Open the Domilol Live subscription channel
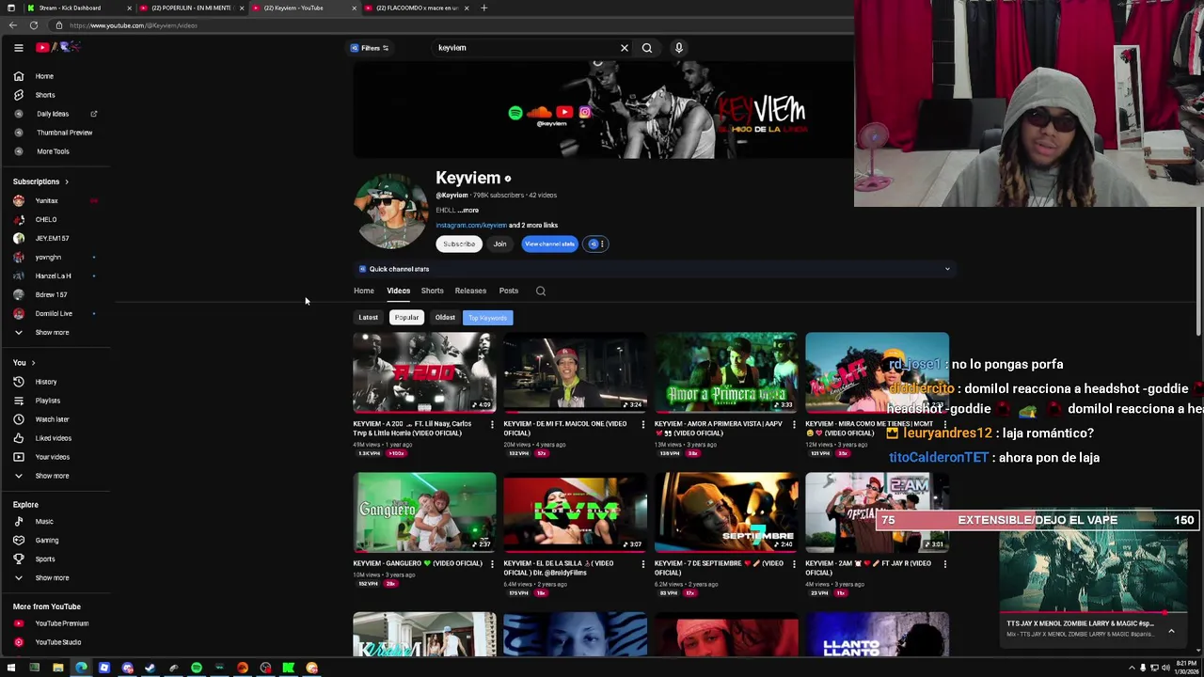 [x=54, y=313]
